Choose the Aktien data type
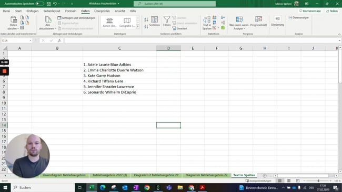The height and width of the screenshot is (192, 342). point(109,23)
